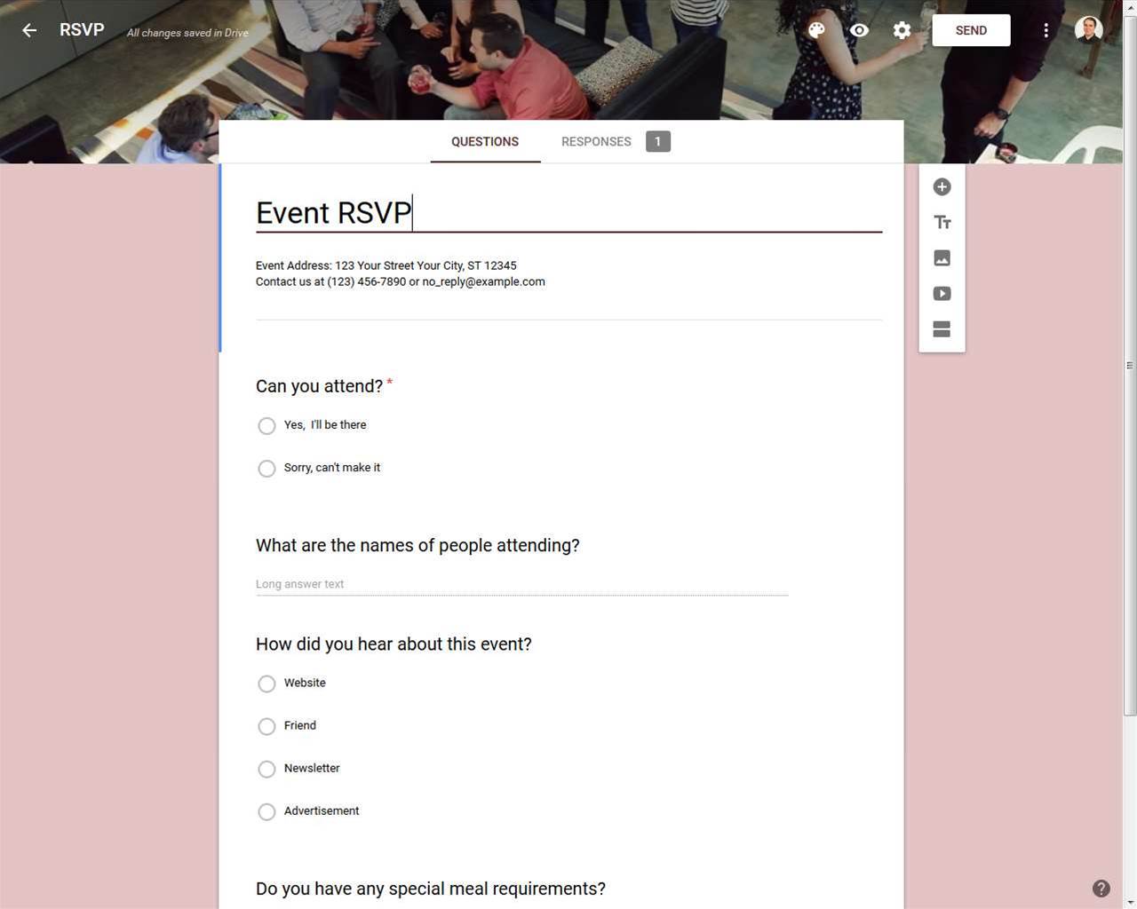Select the "Yes, I'll be there" radio option
Image resolution: width=1137 pixels, height=909 pixels.
pos(266,426)
